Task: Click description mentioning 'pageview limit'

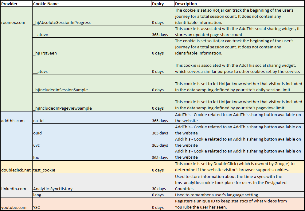Action: (240, 102)
